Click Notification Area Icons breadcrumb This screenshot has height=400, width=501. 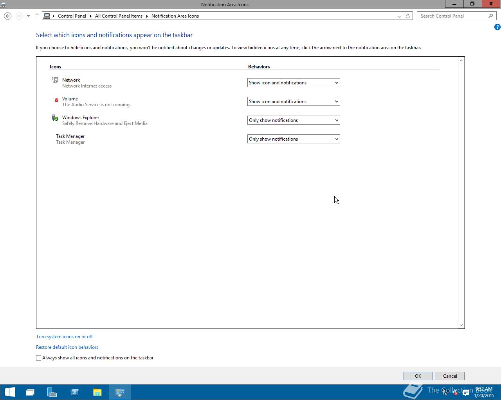point(175,16)
